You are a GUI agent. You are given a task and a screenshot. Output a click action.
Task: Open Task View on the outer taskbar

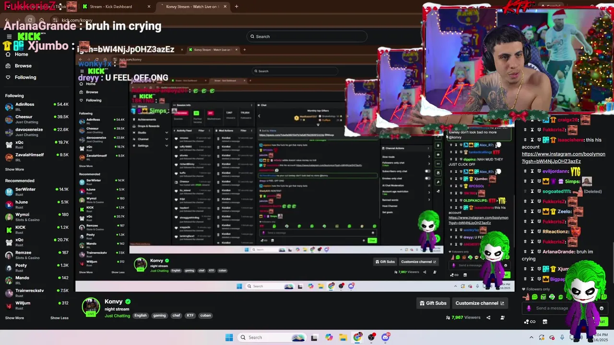314,337
